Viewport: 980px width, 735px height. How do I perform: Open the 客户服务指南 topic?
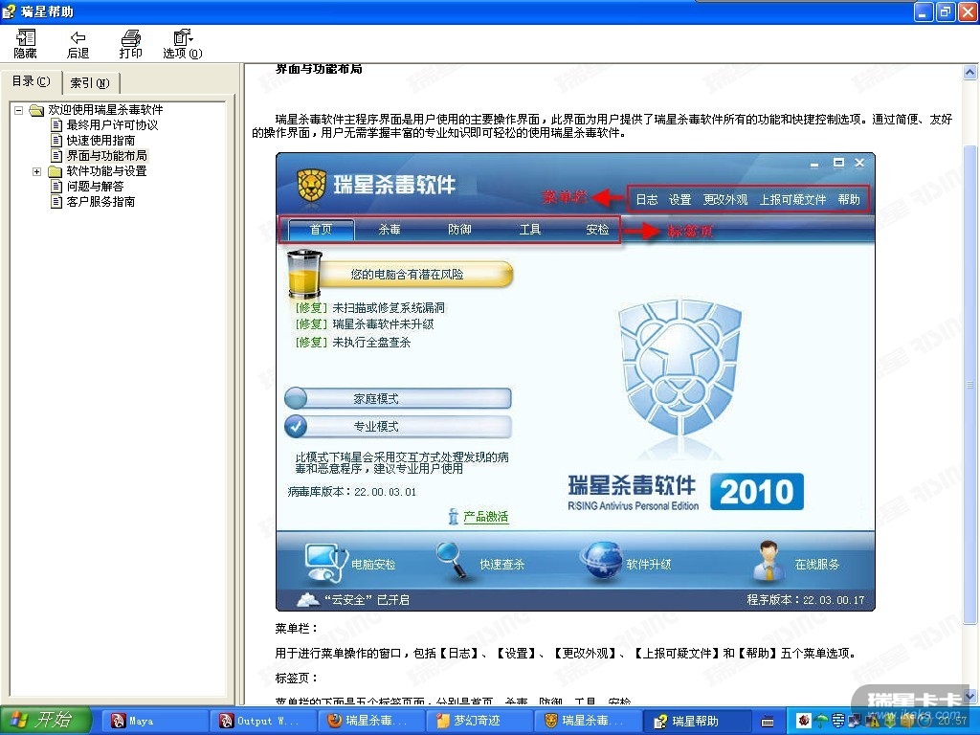100,202
